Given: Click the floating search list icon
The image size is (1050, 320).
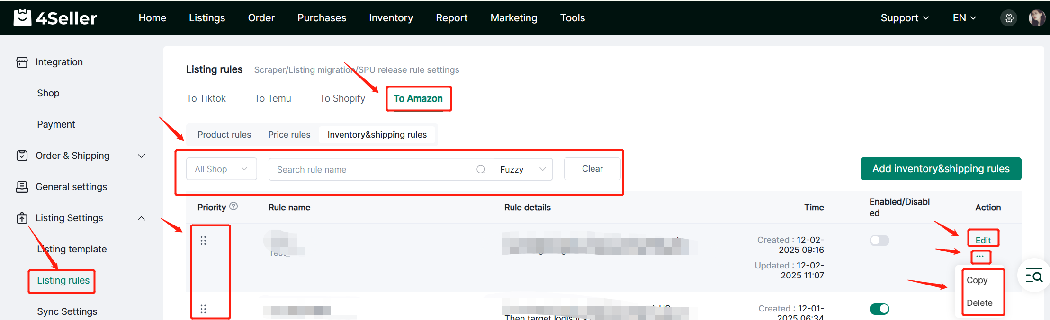Looking at the screenshot, I should 1034,276.
